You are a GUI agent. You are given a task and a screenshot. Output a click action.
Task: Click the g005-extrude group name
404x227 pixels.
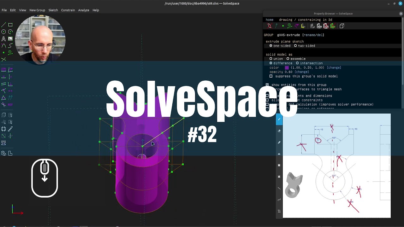pos(289,35)
